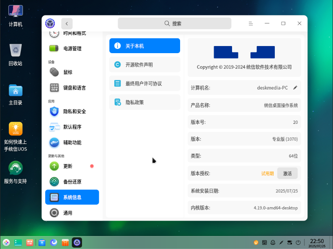
Task: Click the 激活 activate button
Action: (287, 174)
